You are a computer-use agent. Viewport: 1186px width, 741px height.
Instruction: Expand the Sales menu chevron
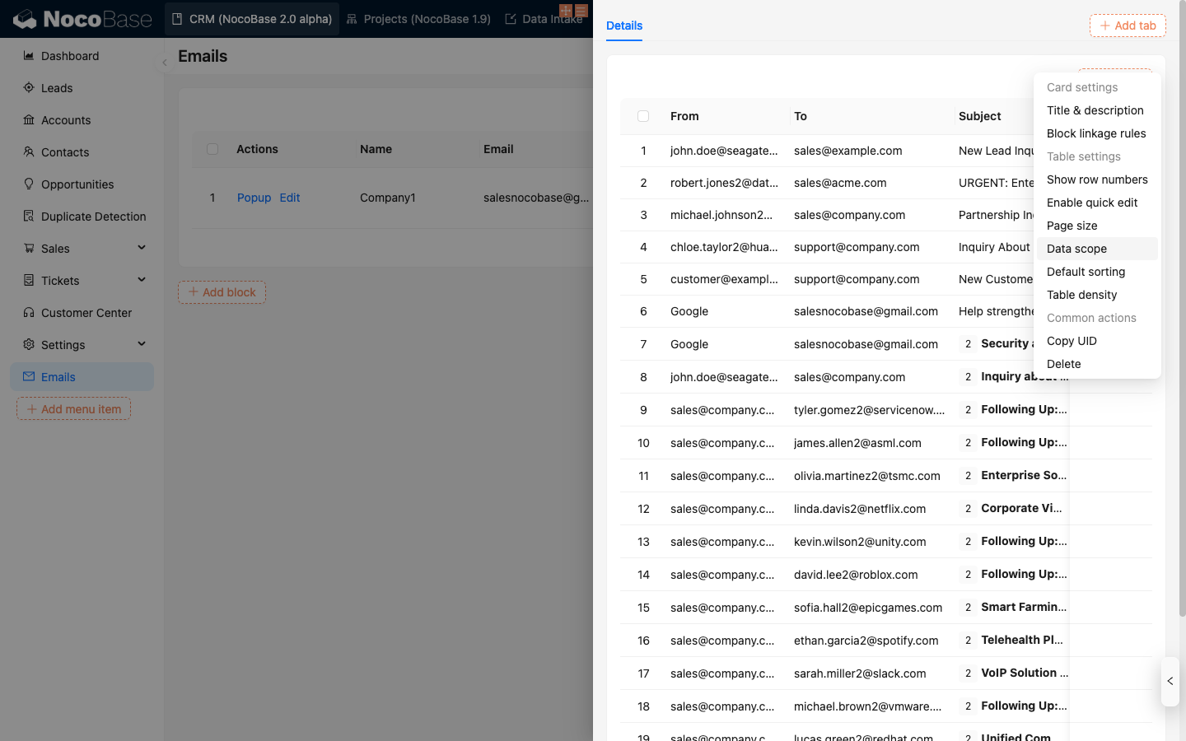(x=142, y=248)
